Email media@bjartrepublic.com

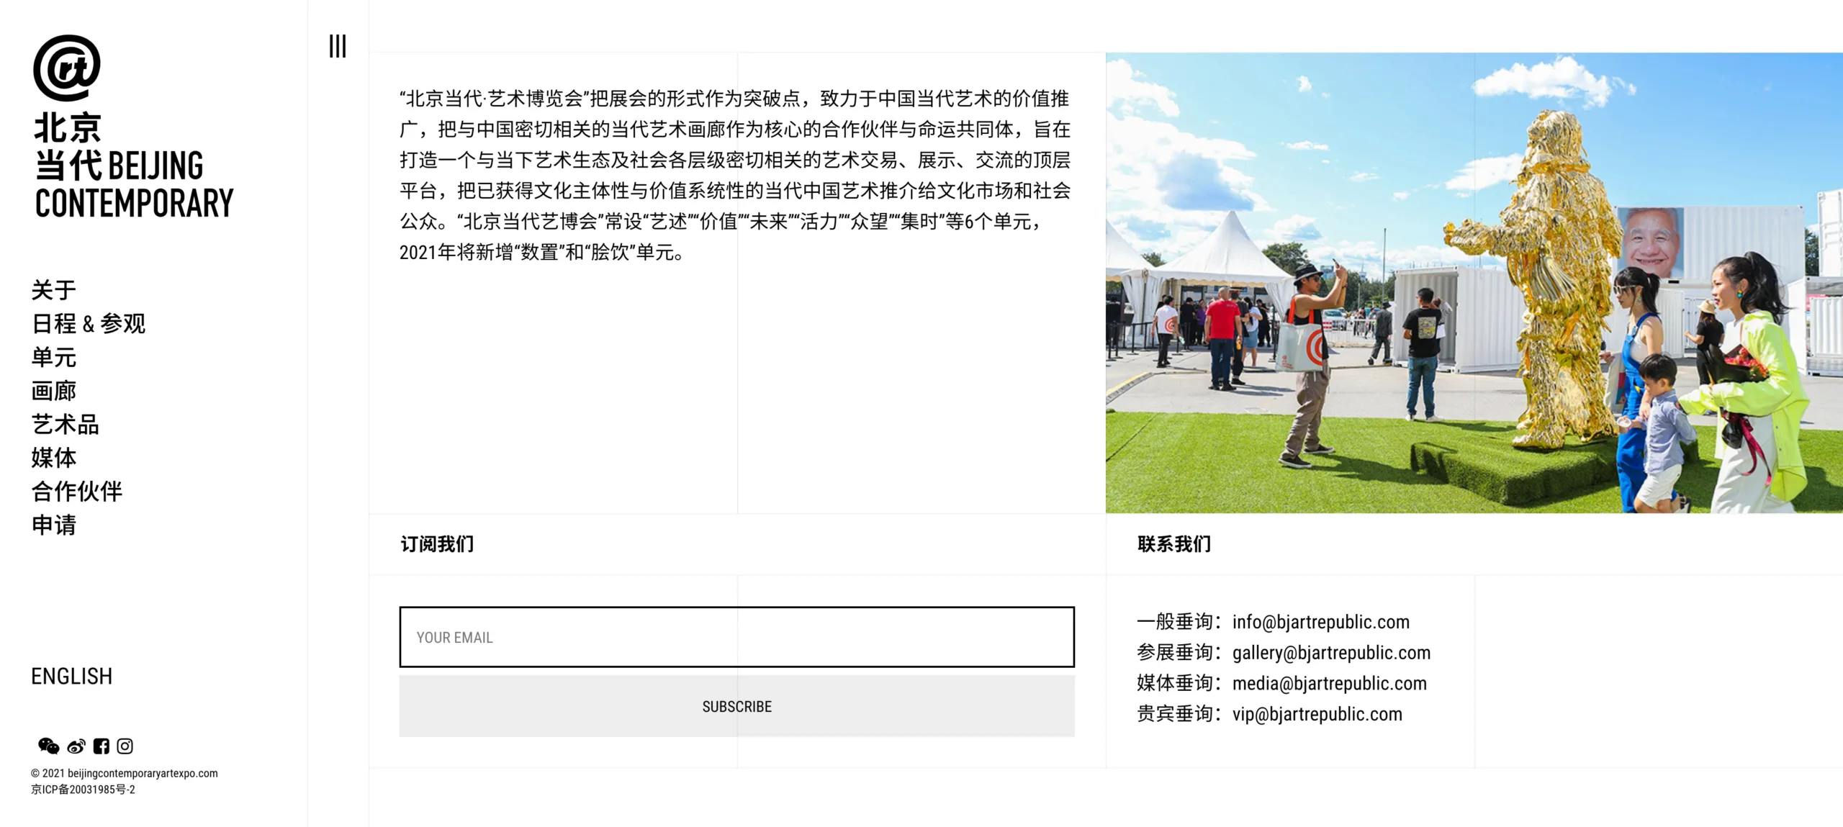click(x=1329, y=684)
